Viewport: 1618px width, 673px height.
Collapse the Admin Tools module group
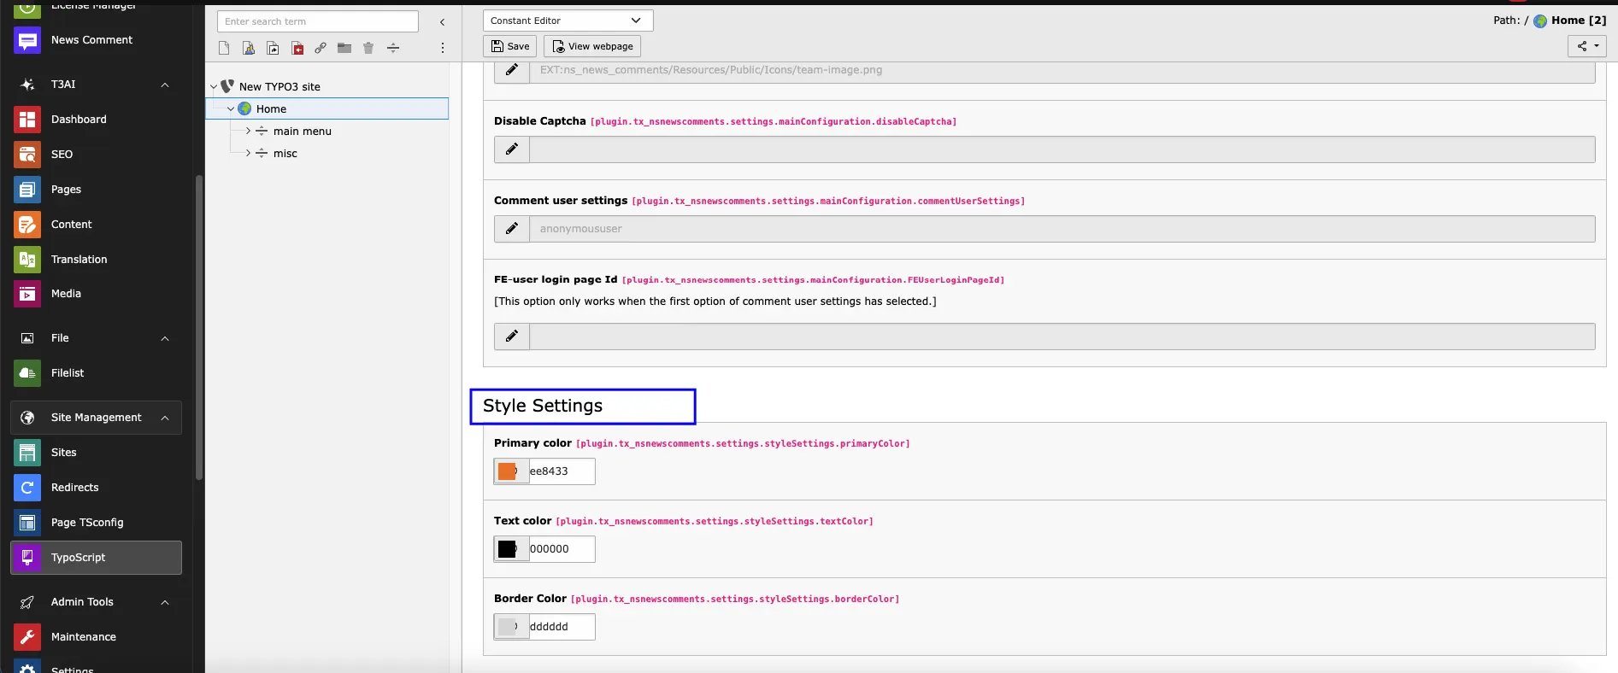tap(165, 602)
